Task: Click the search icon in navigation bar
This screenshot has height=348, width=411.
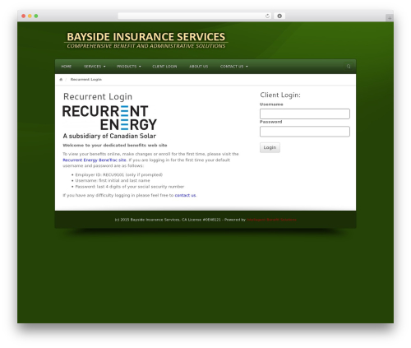Action: [x=349, y=67]
